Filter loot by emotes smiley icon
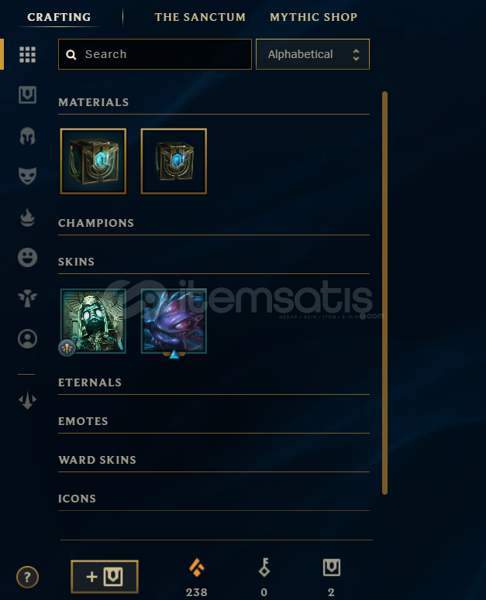The height and width of the screenshot is (600, 486). (x=28, y=257)
